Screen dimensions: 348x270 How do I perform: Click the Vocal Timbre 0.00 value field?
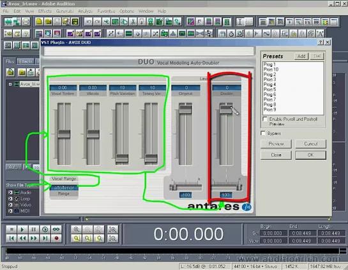[x=63, y=88]
